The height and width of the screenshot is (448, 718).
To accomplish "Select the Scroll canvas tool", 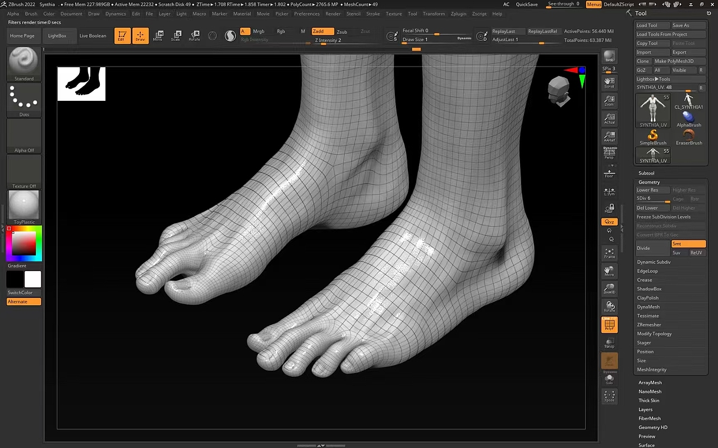I will click(609, 83).
